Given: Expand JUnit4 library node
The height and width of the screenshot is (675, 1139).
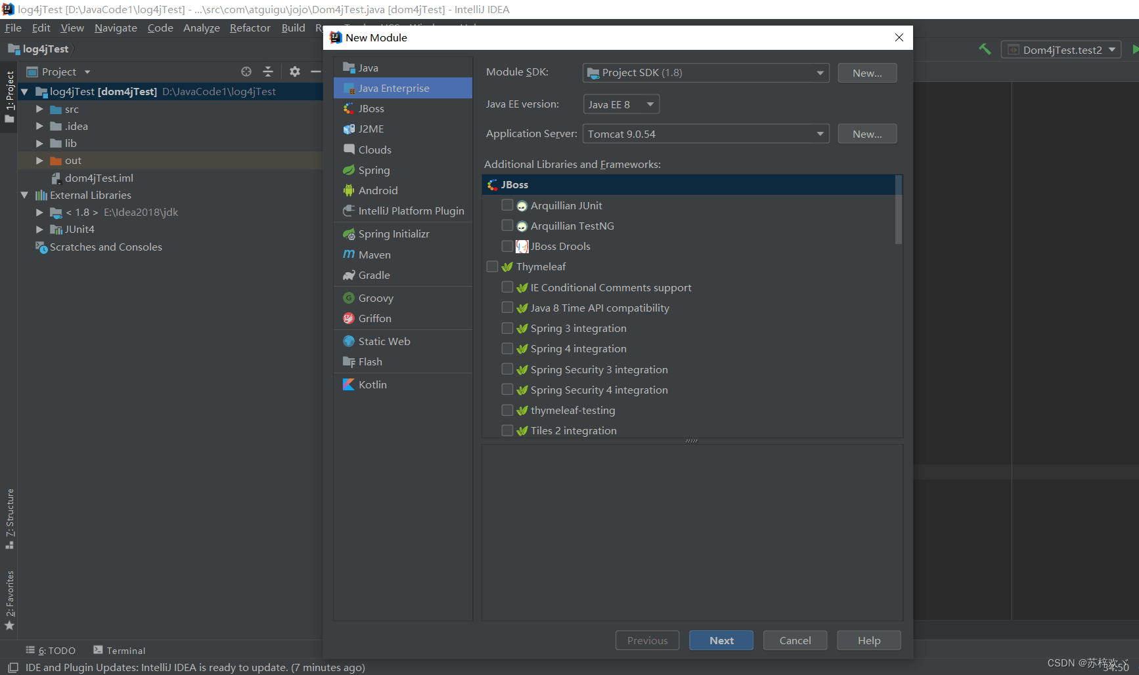Looking at the screenshot, I should [39, 229].
